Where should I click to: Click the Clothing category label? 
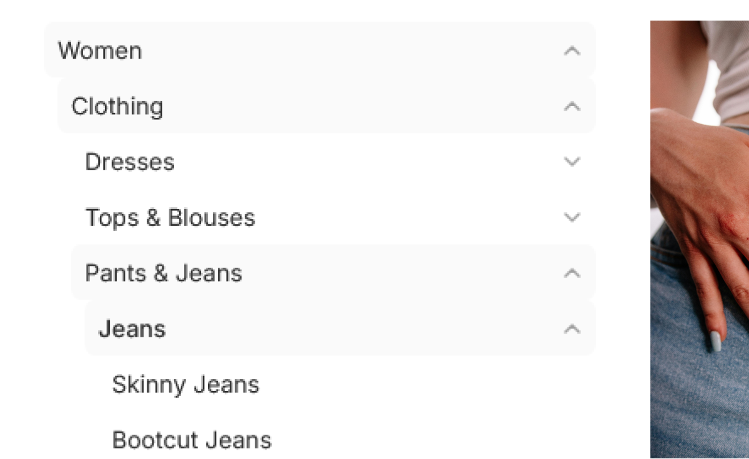click(x=117, y=107)
